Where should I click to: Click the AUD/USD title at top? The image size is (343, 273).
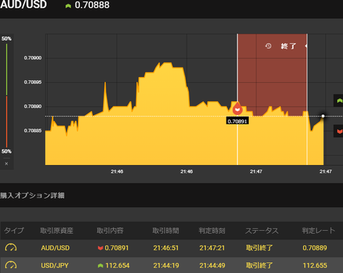pos(24,5)
